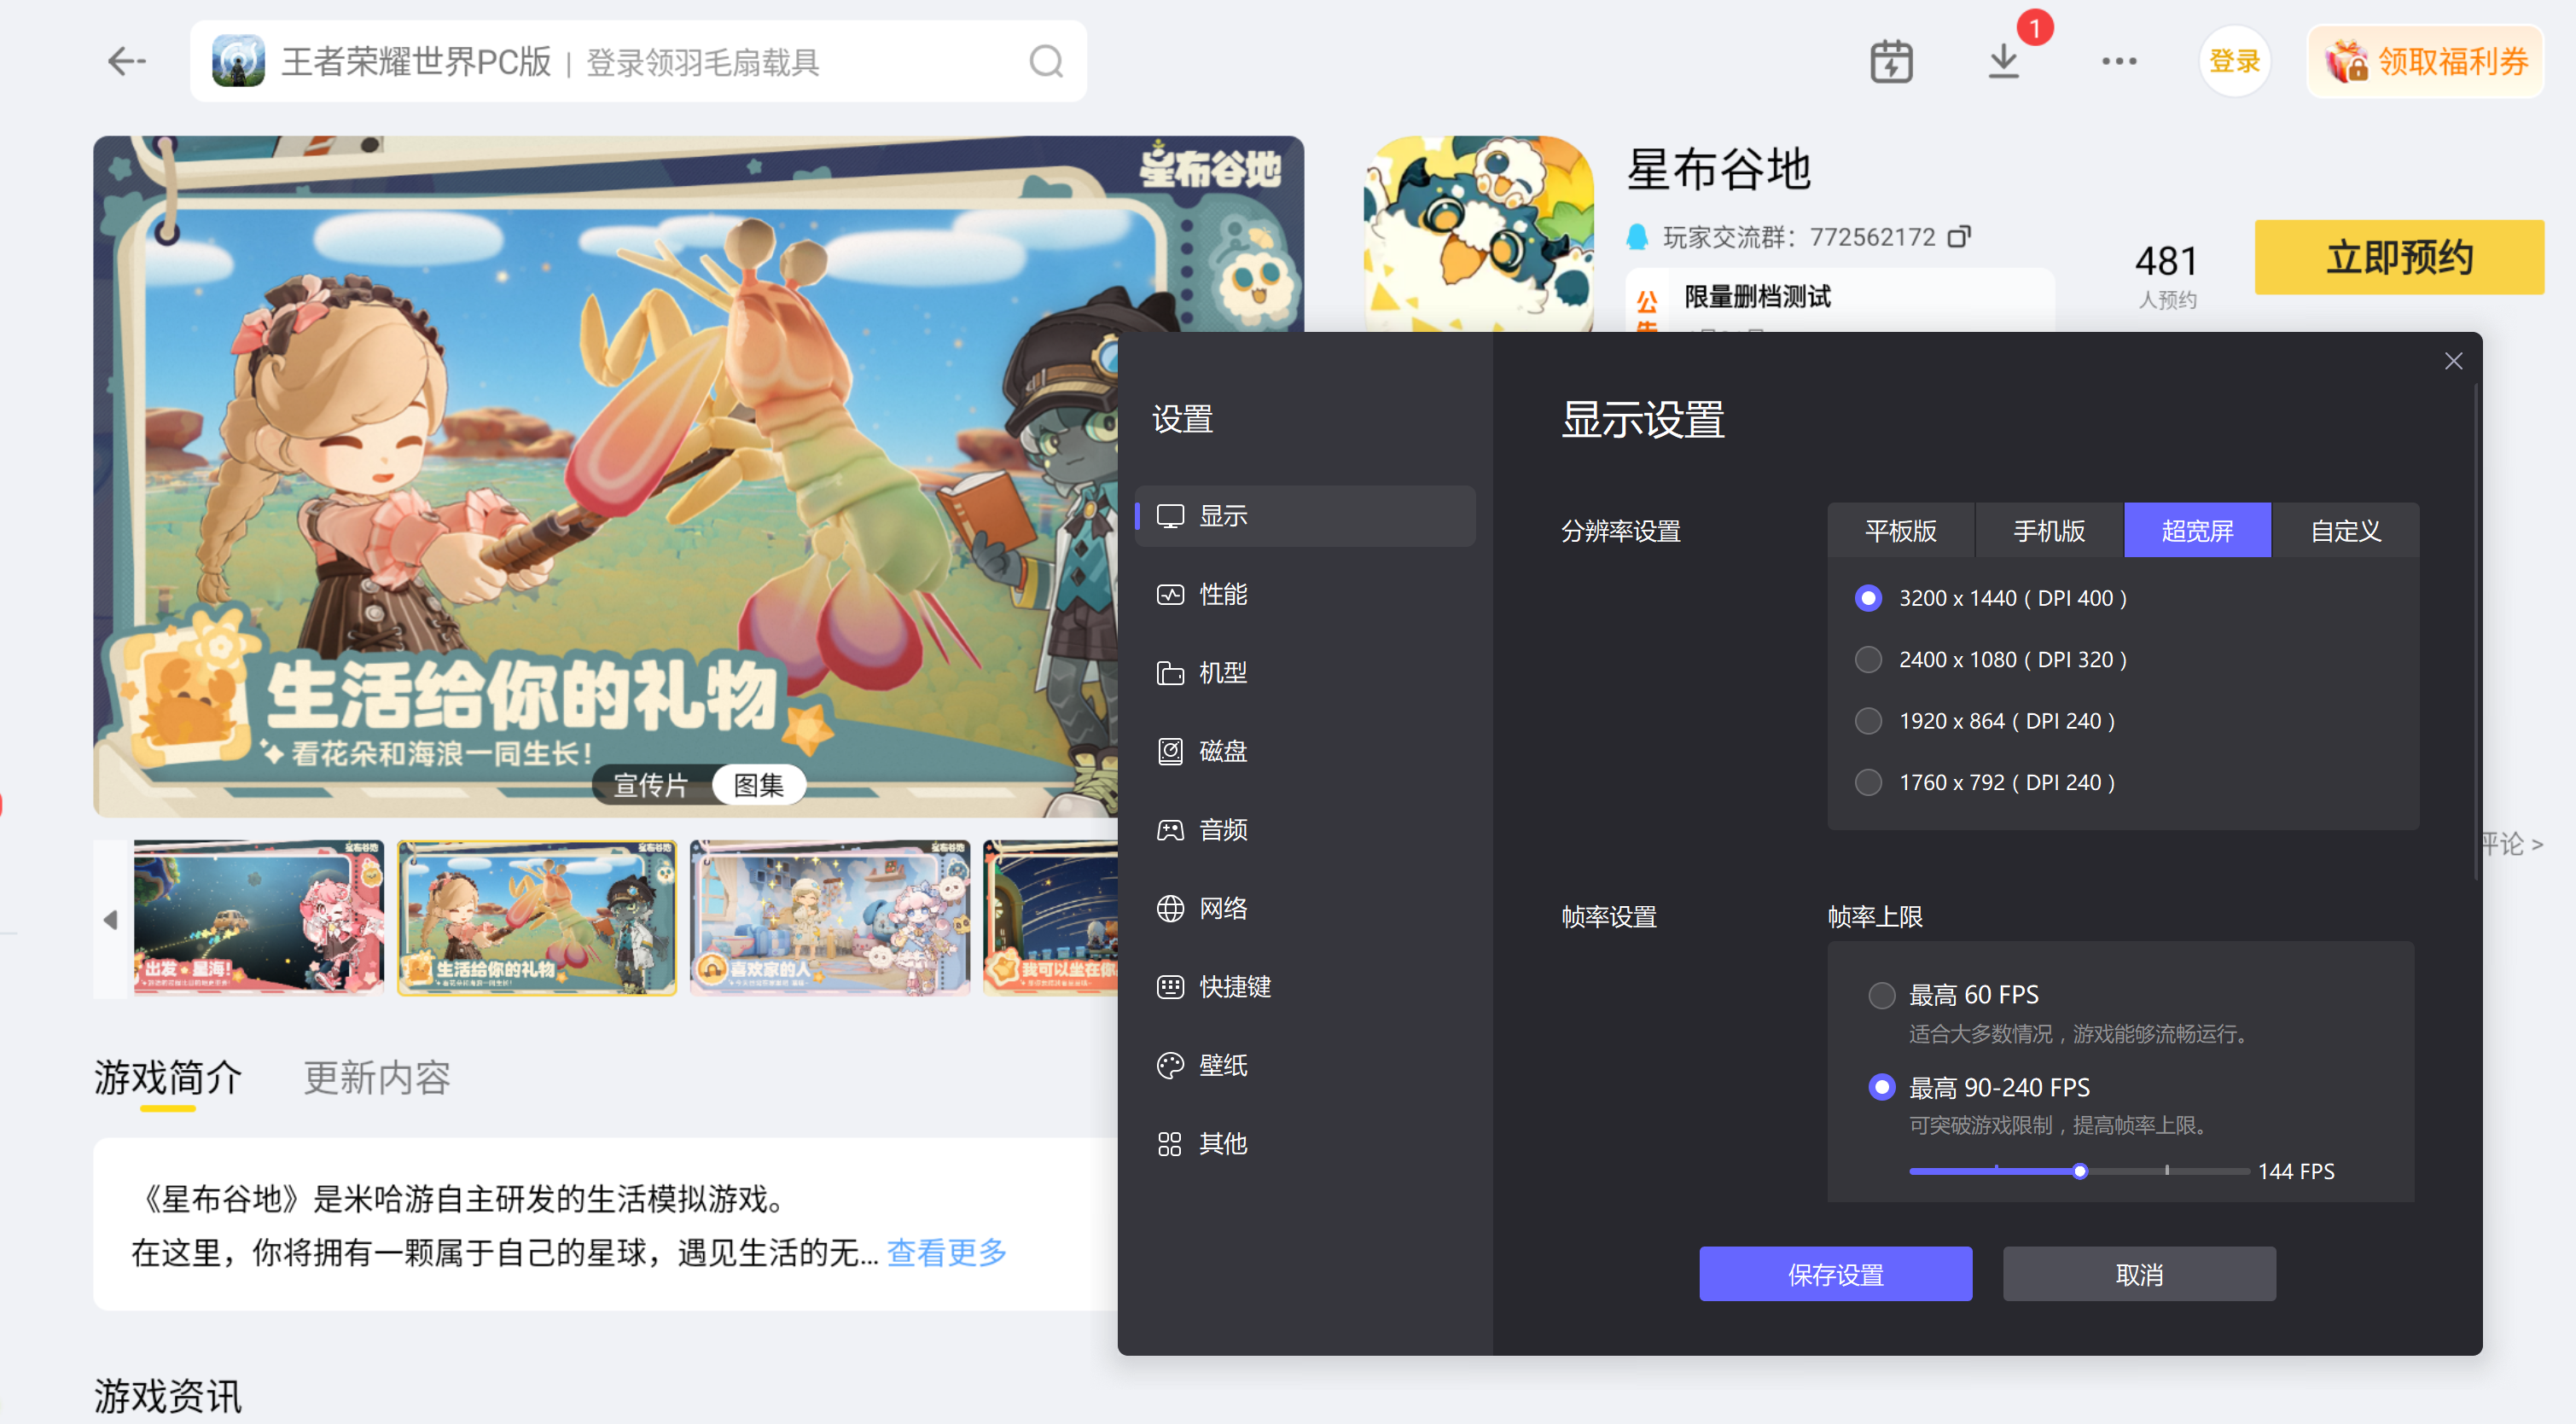
Task: Open the three-dot more menu
Action: click(2119, 62)
